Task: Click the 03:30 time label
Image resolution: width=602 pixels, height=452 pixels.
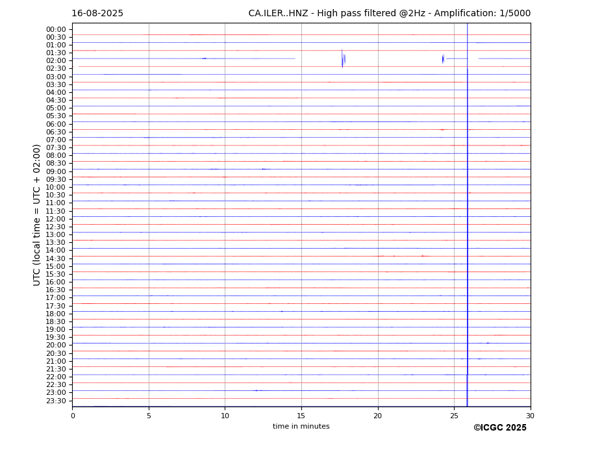Action: coord(56,84)
